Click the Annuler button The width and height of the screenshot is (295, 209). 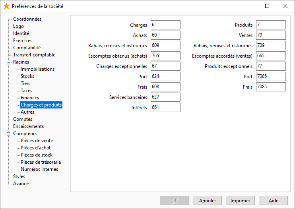[207, 201]
